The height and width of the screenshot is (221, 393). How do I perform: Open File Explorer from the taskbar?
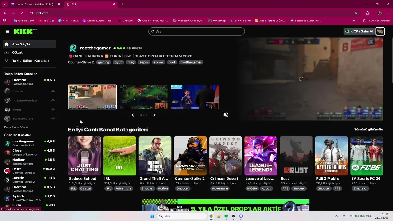click(x=219, y=216)
